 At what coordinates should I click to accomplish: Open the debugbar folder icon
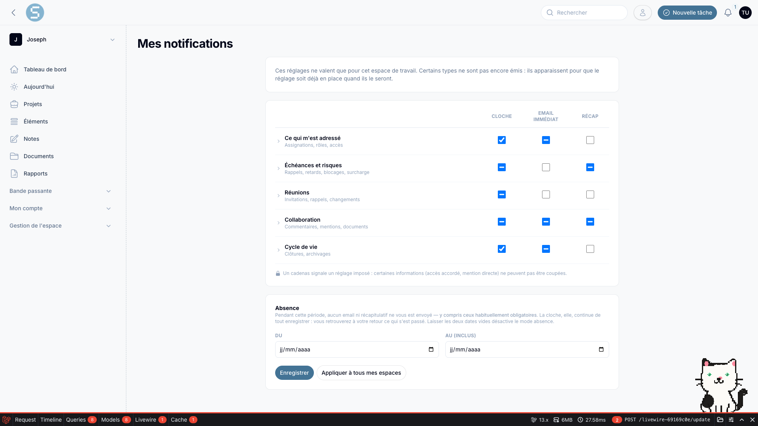[x=720, y=420]
